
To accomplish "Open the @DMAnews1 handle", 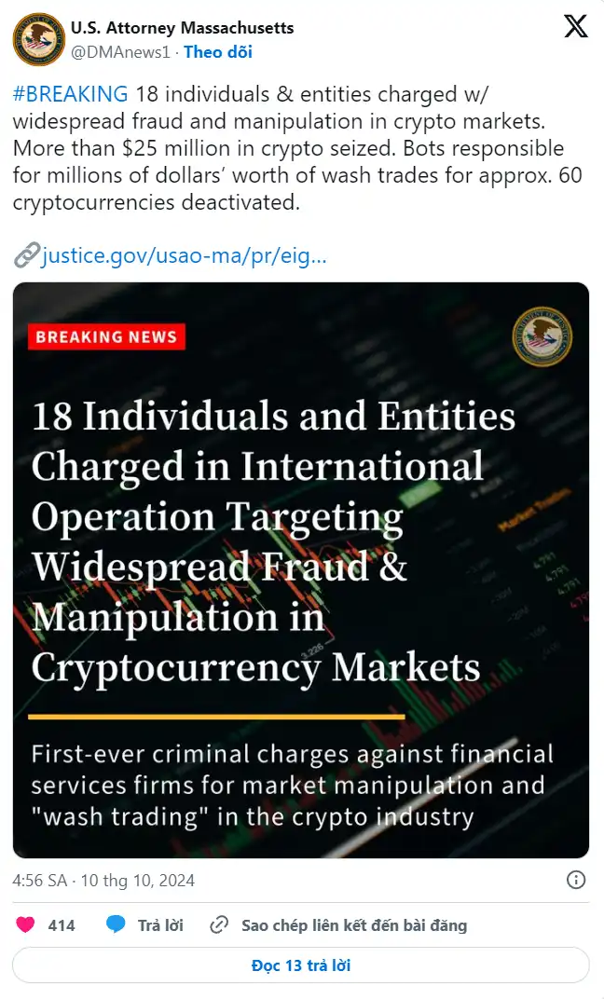I will point(120,52).
